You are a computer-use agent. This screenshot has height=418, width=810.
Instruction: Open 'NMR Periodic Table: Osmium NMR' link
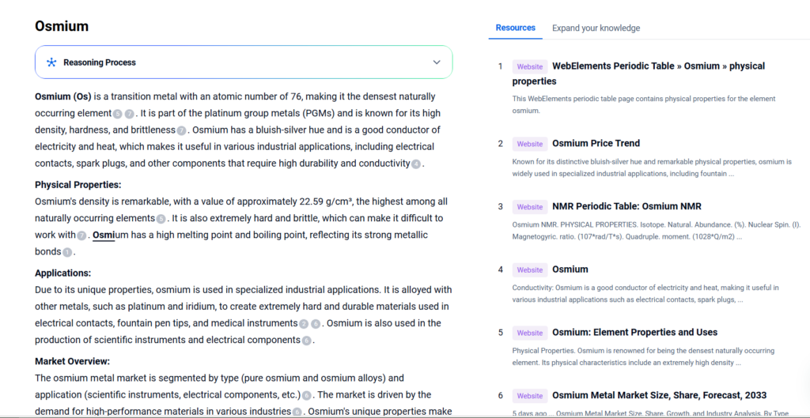[626, 206]
